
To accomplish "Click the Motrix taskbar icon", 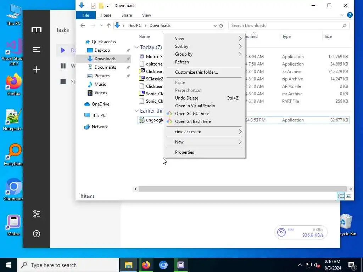I will point(180,265).
